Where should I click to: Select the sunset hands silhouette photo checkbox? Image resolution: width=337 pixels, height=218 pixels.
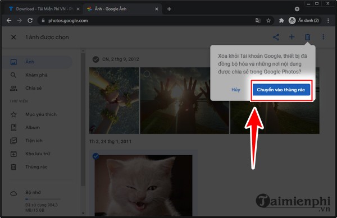tap(147, 74)
